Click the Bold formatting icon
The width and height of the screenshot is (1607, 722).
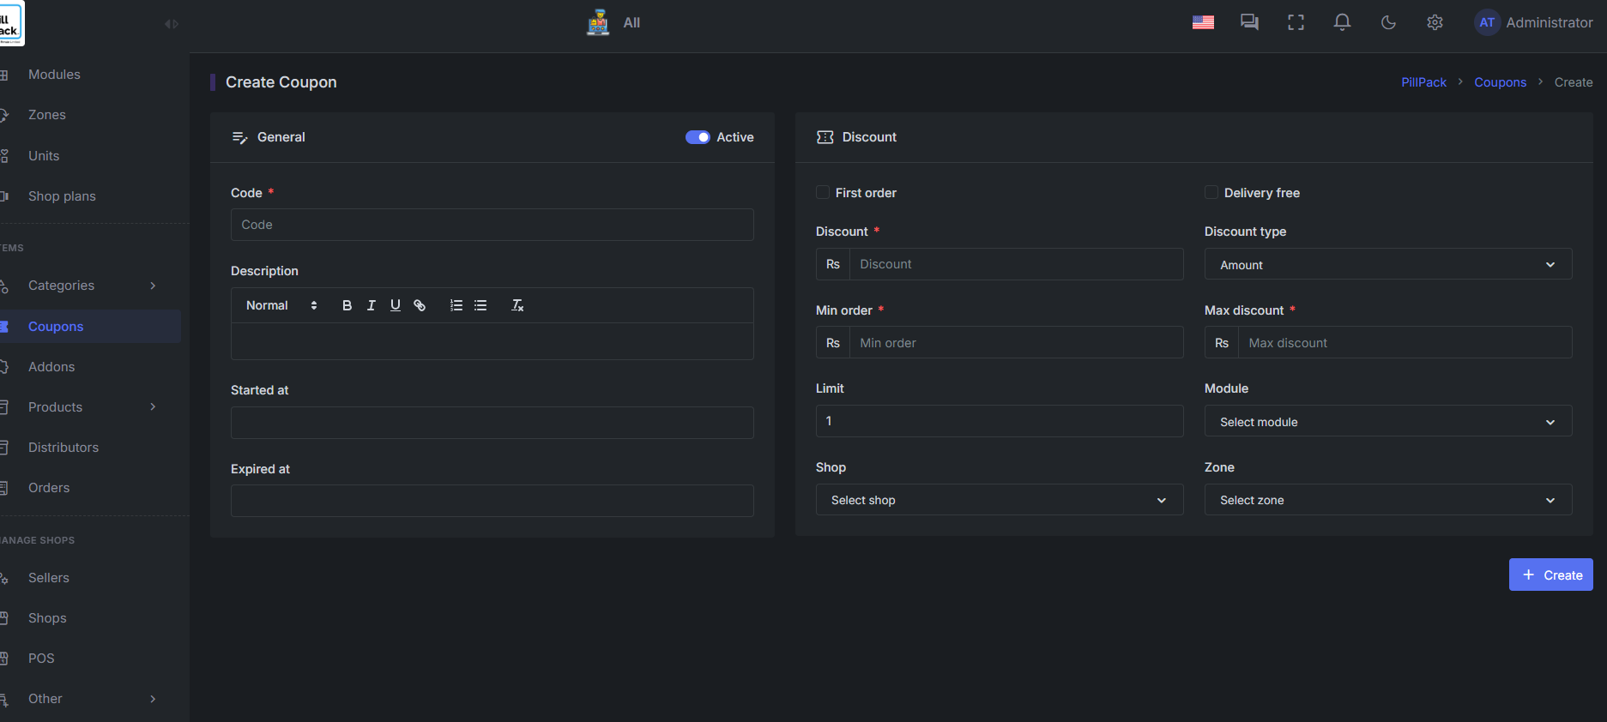347,305
